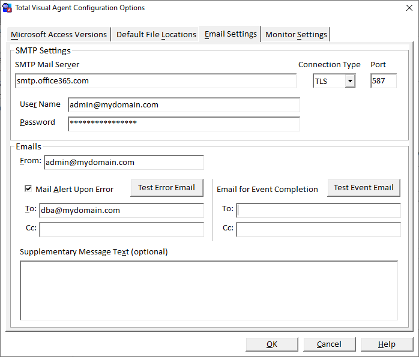Close the Configuration Options dialog
The height and width of the screenshot is (357, 419).
[x=409, y=8]
